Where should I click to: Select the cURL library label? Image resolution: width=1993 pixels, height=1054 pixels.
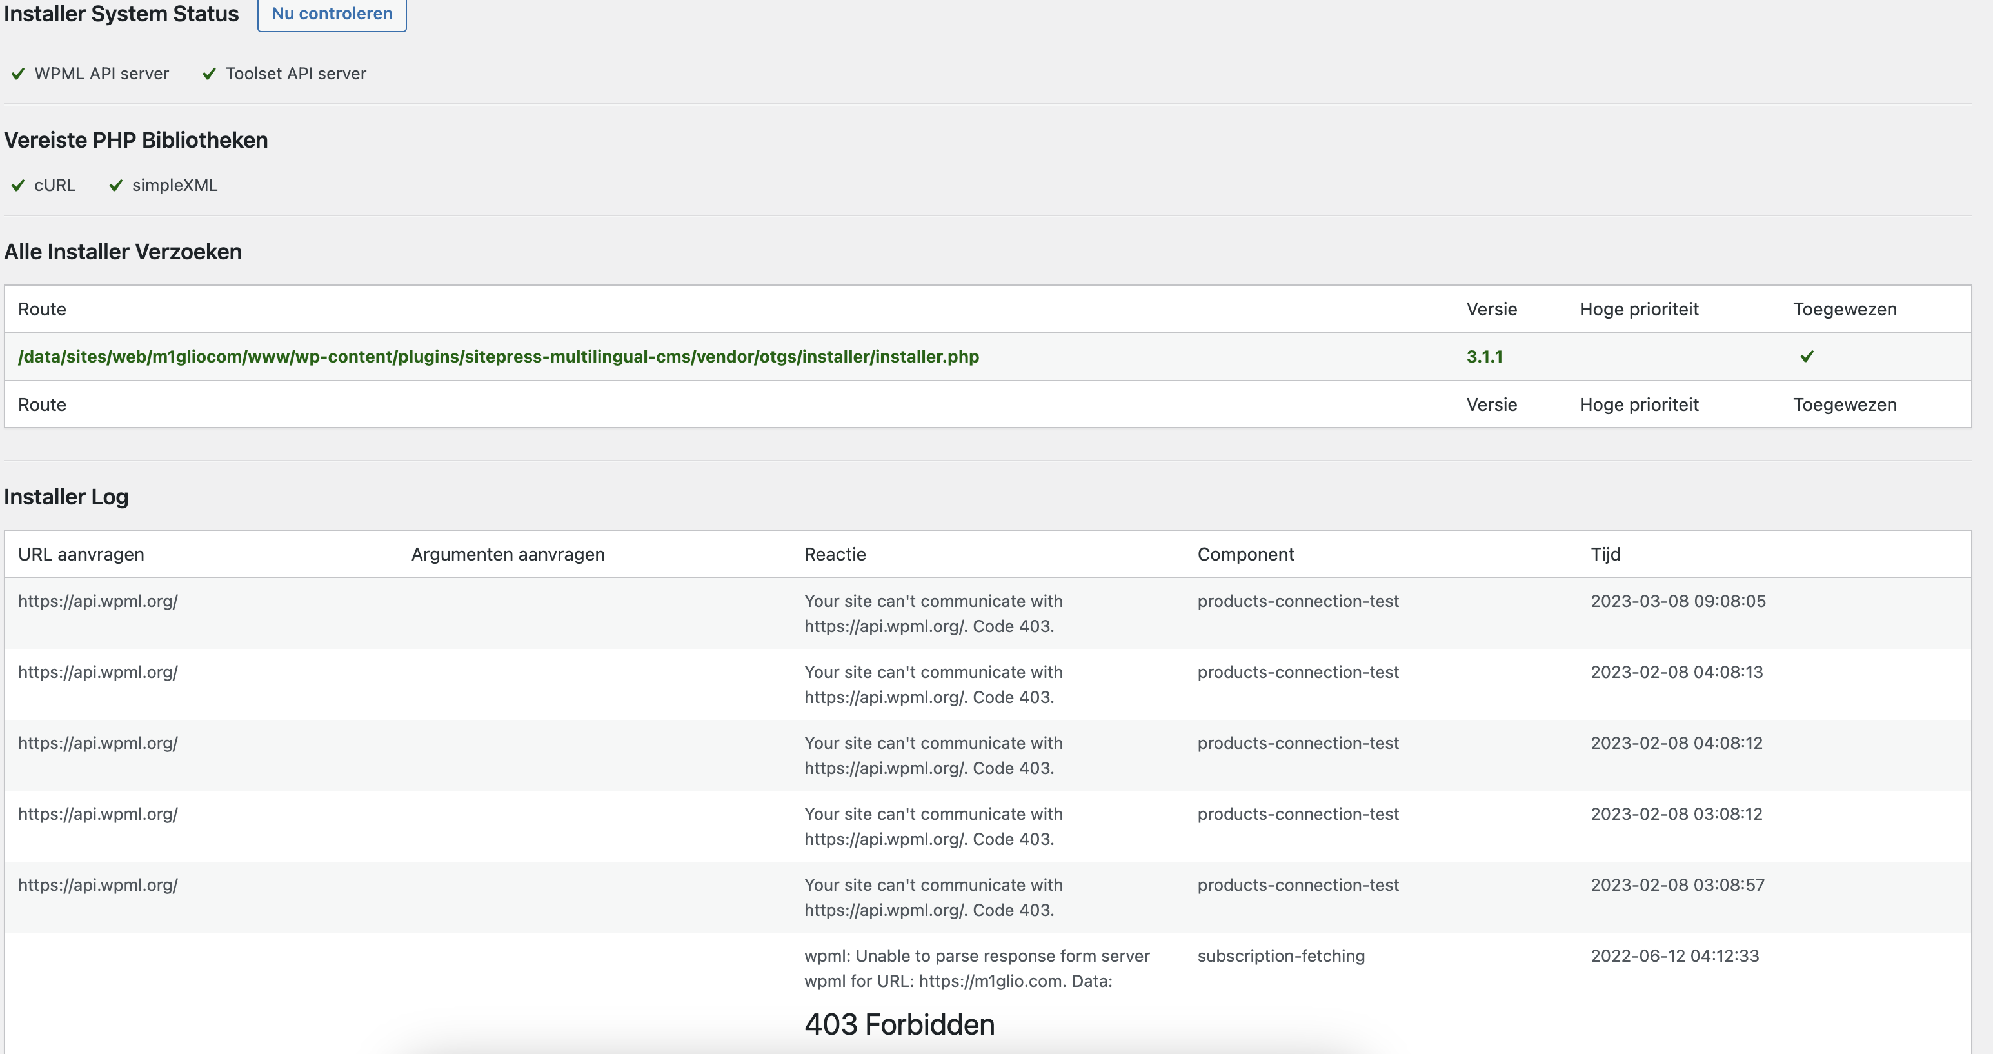55,185
